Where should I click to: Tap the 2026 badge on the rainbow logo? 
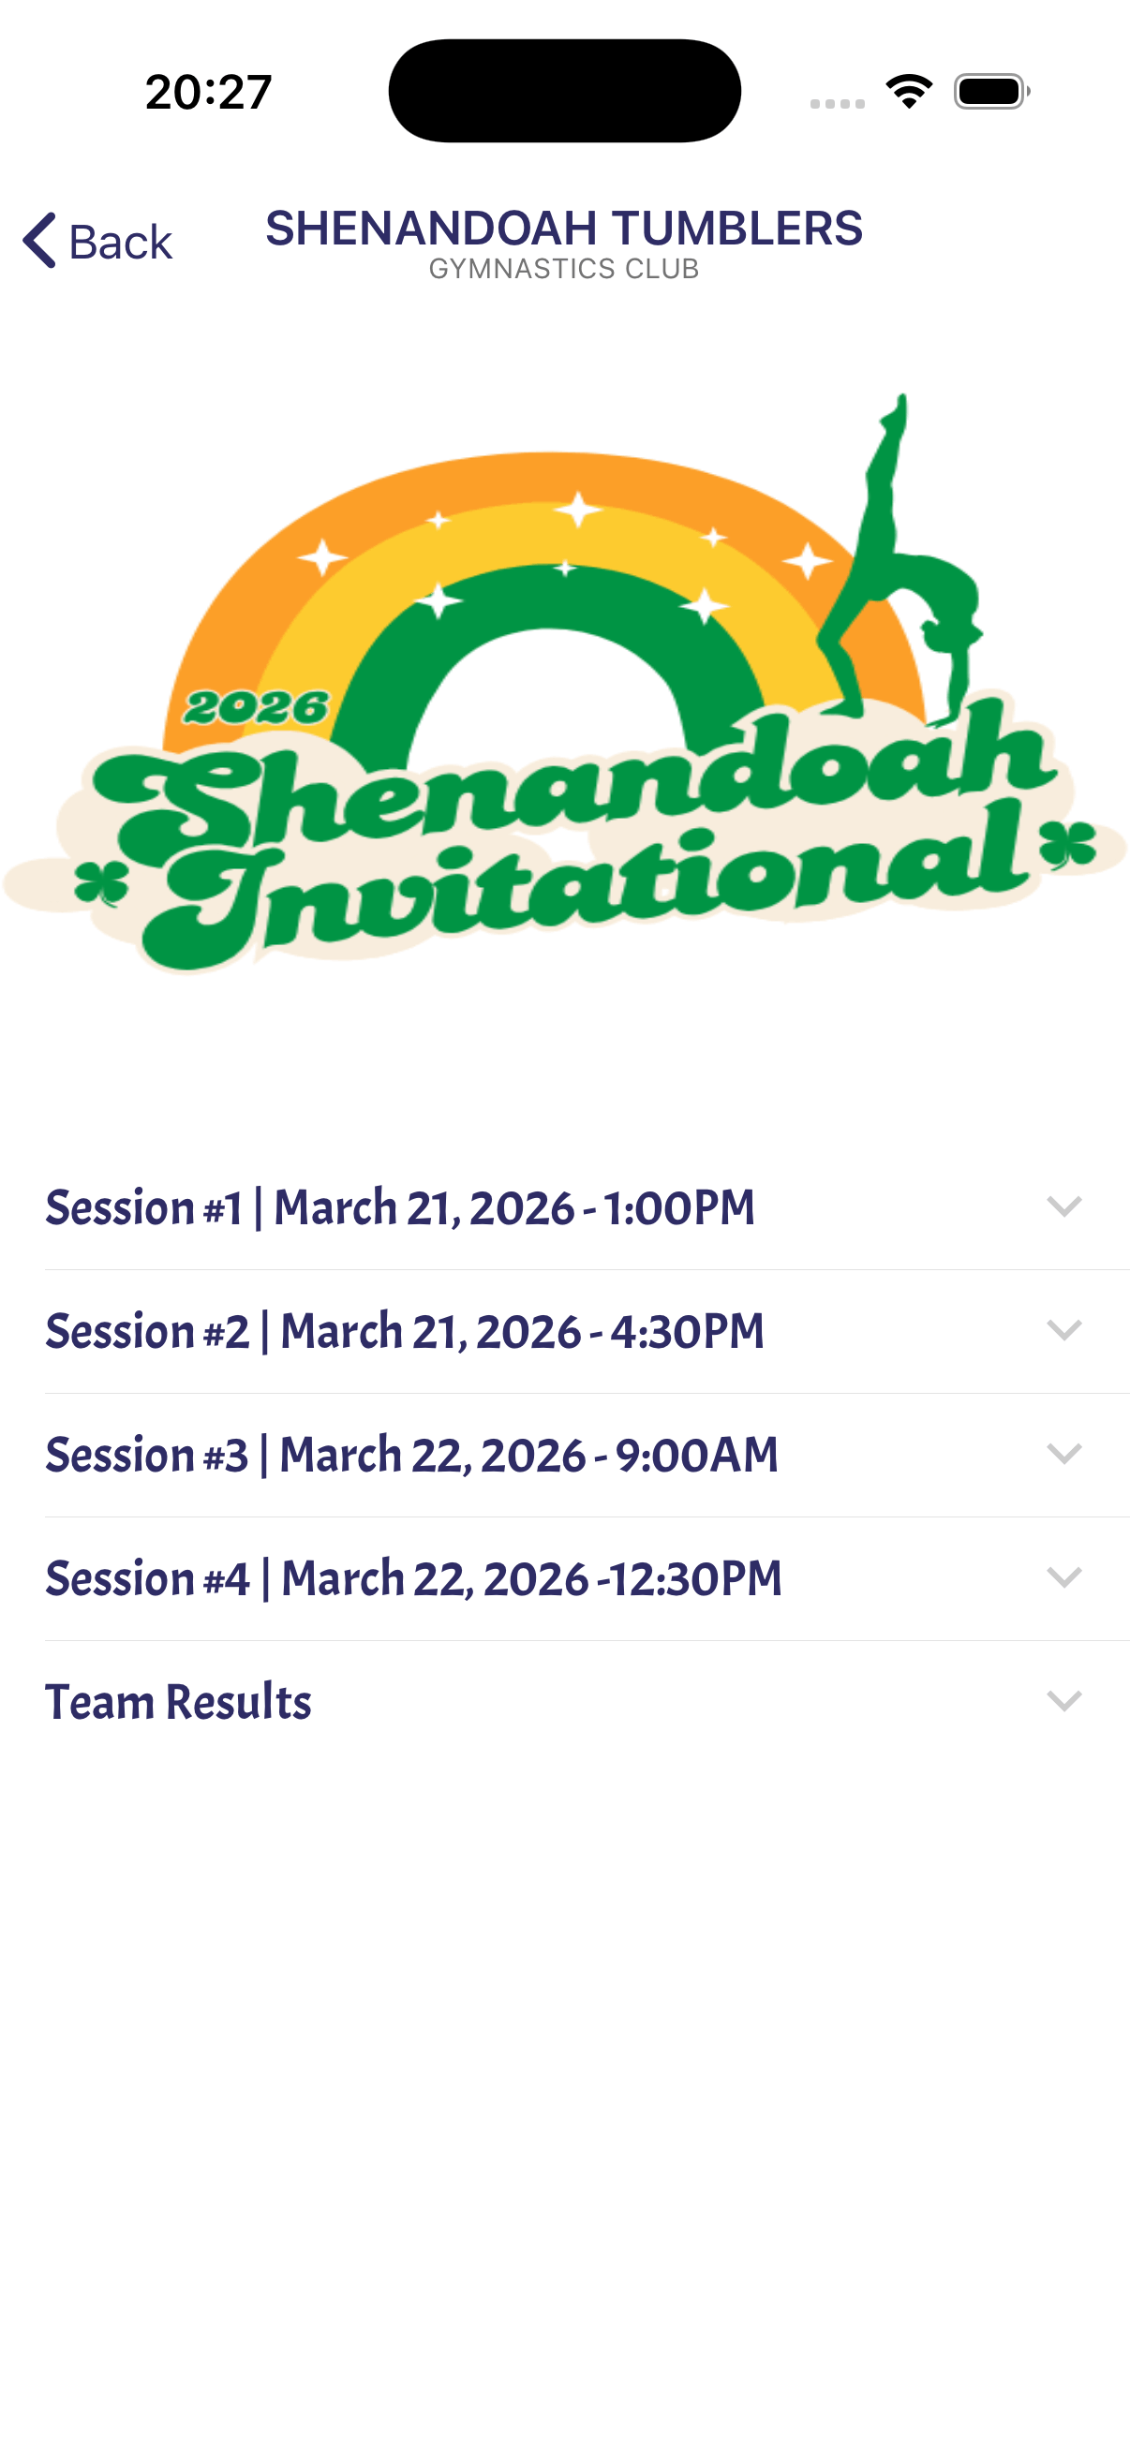(x=256, y=707)
